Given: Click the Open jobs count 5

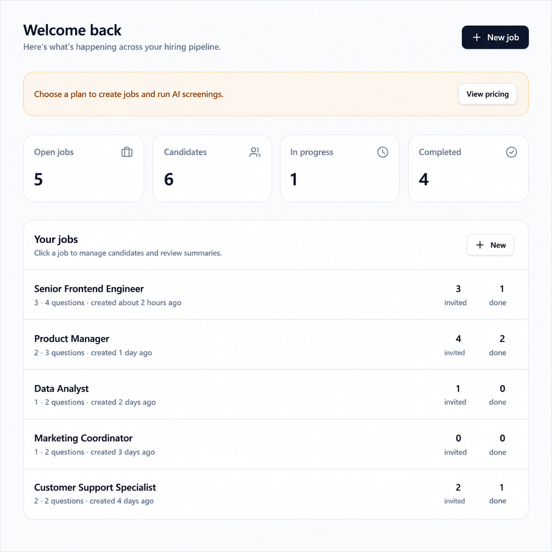Looking at the screenshot, I should (38, 179).
